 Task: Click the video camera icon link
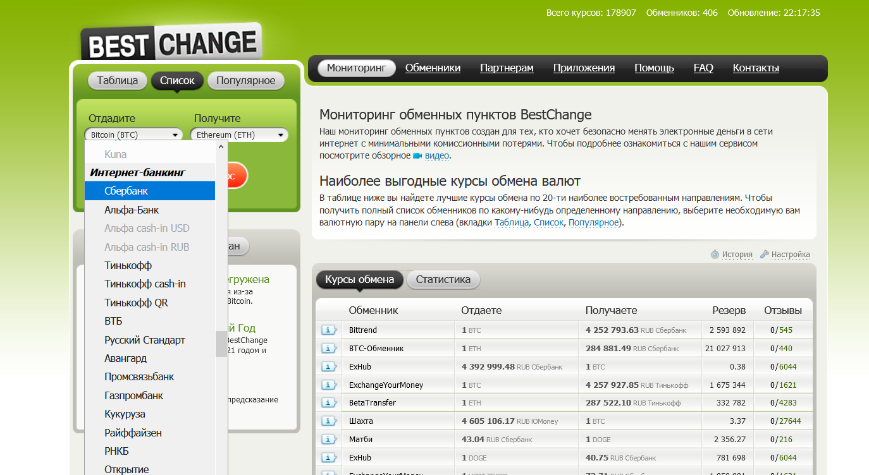(417, 156)
